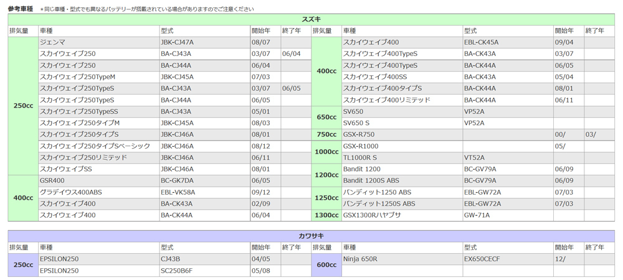
Task: Click the 02/09 start date cell
Action: (x=265, y=204)
